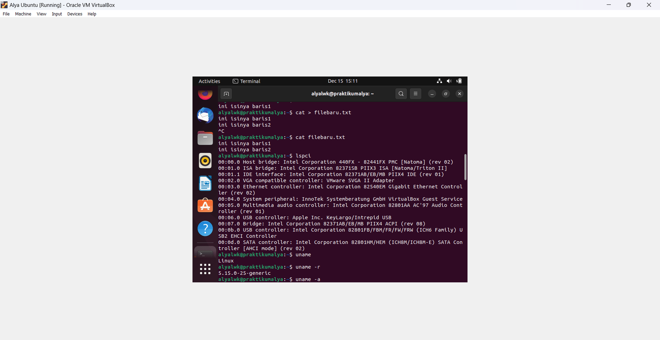Viewport: 660px width, 340px height.
Task: Open Ubuntu Software store icon
Action: coord(205,206)
